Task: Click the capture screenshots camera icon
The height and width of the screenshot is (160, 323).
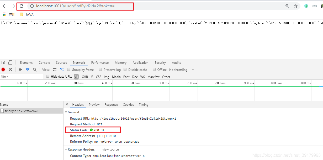Action: (20, 70)
